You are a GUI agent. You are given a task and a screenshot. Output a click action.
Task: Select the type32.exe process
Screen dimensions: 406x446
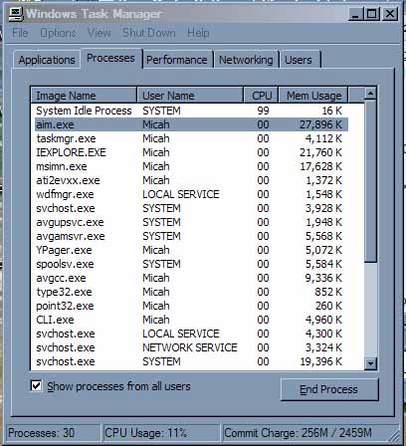(190, 292)
